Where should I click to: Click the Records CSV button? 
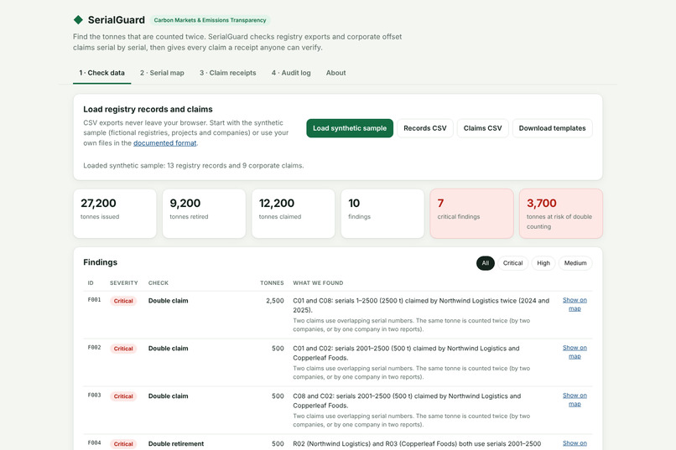[x=425, y=128]
